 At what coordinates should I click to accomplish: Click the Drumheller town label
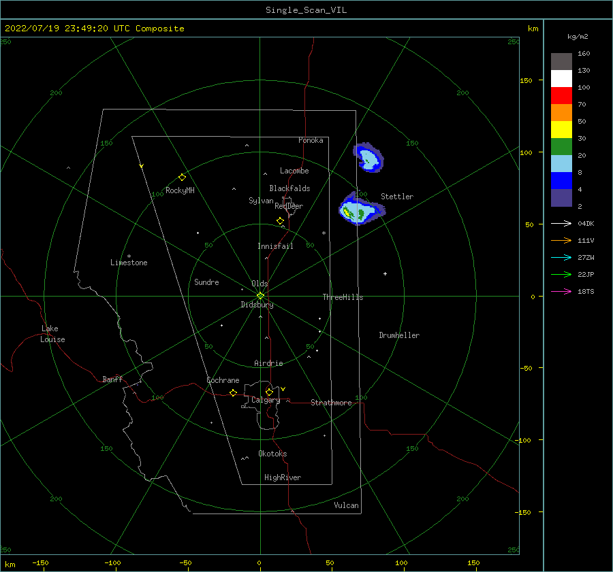pyautogui.click(x=399, y=335)
